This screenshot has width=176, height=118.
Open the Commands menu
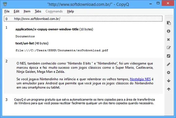[54, 11]
